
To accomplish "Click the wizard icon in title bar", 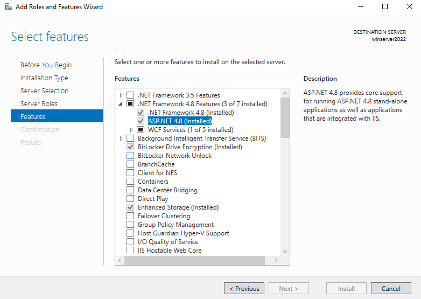I will [x=8, y=7].
